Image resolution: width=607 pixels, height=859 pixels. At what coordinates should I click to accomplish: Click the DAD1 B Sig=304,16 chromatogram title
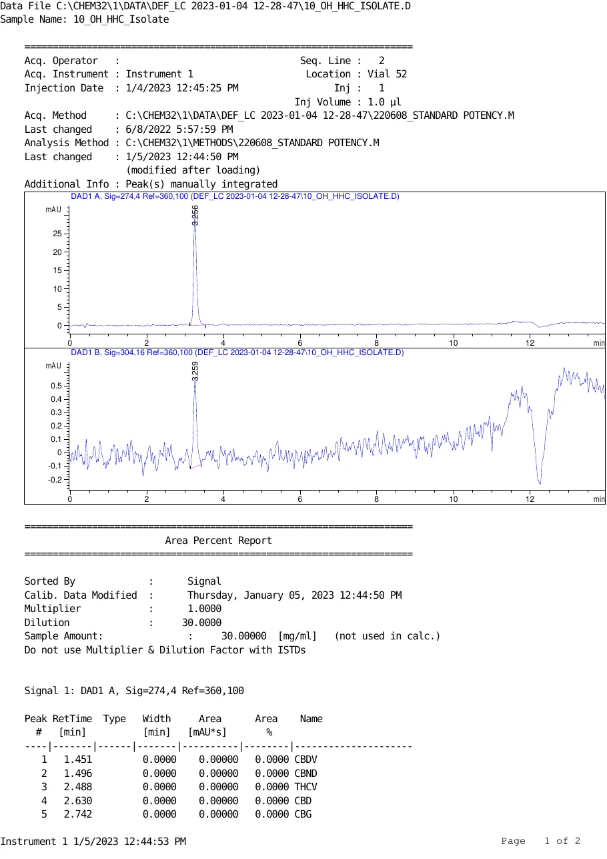tap(237, 352)
